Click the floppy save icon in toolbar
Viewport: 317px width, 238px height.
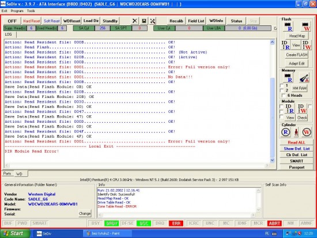point(144,21)
